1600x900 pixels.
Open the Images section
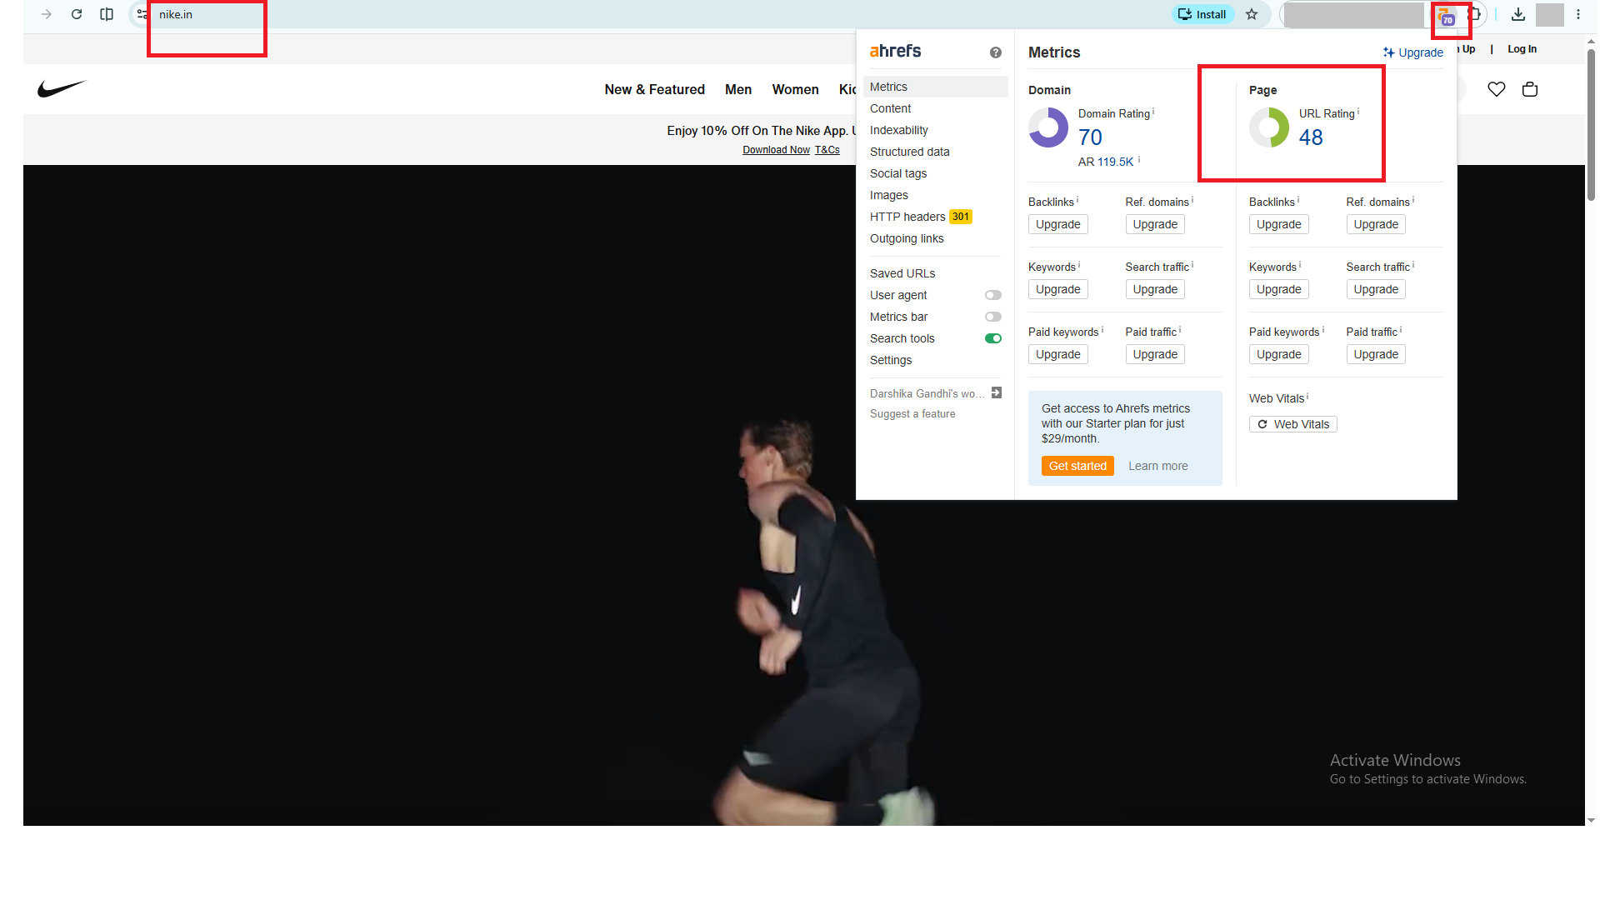[889, 195]
